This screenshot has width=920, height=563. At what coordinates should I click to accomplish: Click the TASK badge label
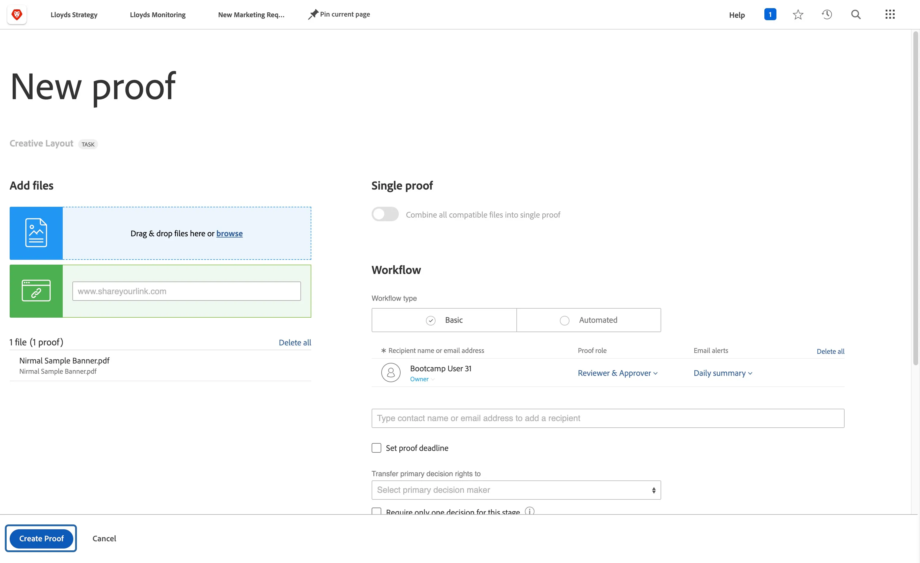click(88, 144)
